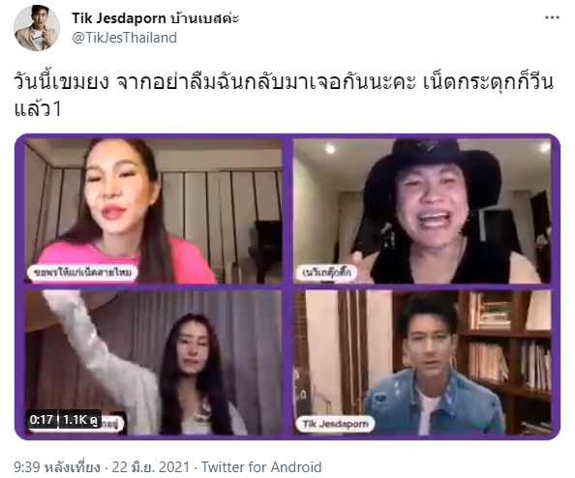Click the Tik Jesdaporn name label in video
This screenshot has width=575, height=478.
[334, 424]
